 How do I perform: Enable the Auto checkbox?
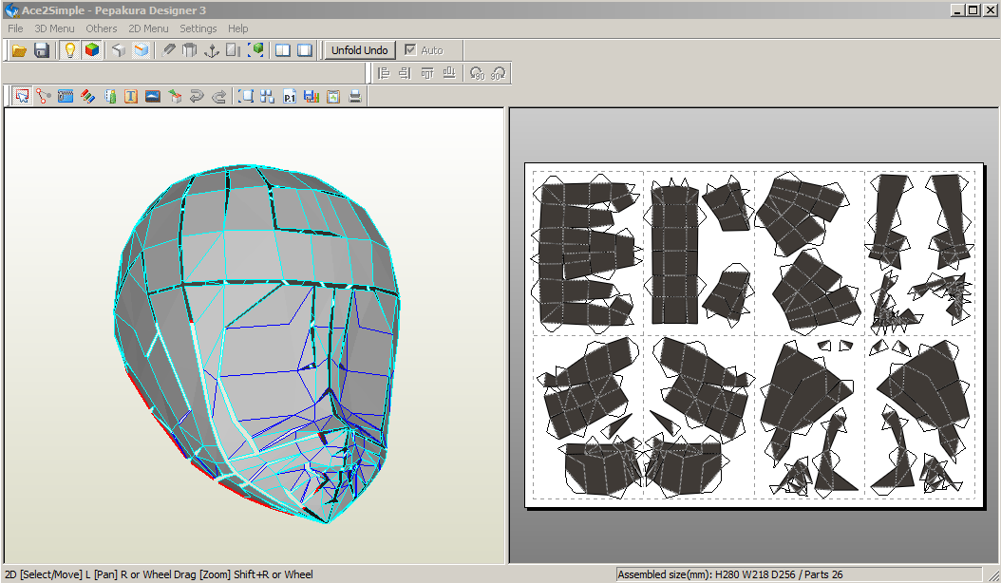point(409,49)
